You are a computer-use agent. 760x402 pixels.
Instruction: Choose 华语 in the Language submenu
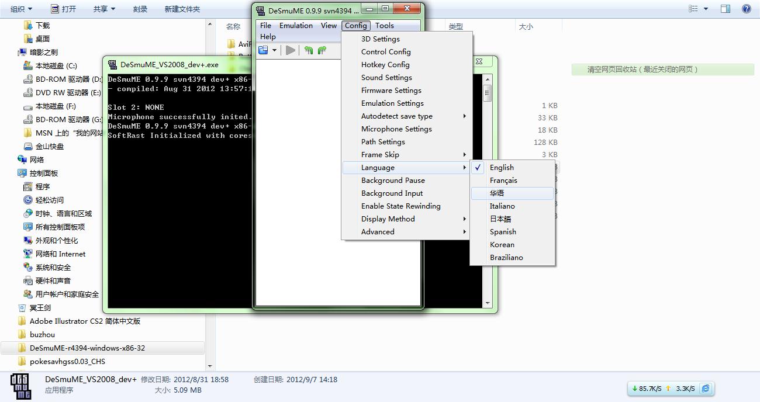click(512, 193)
